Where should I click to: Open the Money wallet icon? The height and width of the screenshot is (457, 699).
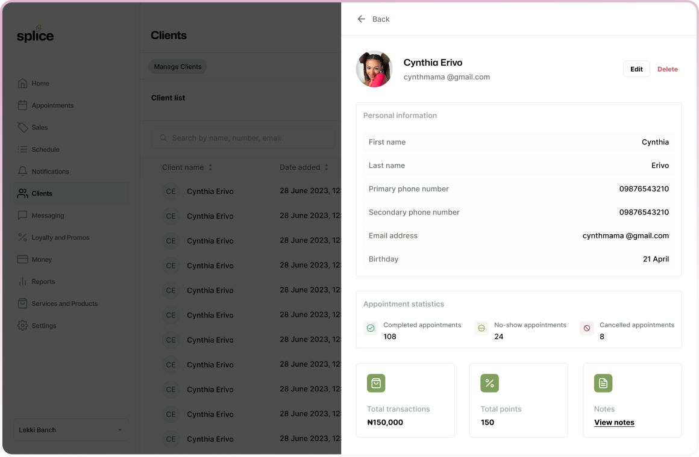pyautogui.click(x=22, y=259)
